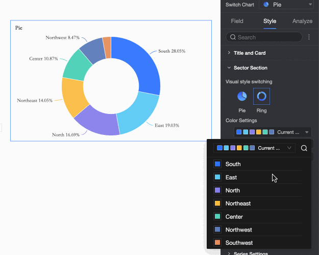Change the Northeast color swatch
Screen dimensions: 319x255
[x=217, y=203]
